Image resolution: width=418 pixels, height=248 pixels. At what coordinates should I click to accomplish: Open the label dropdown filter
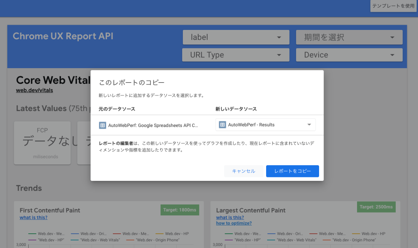pyautogui.click(x=236, y=37)
